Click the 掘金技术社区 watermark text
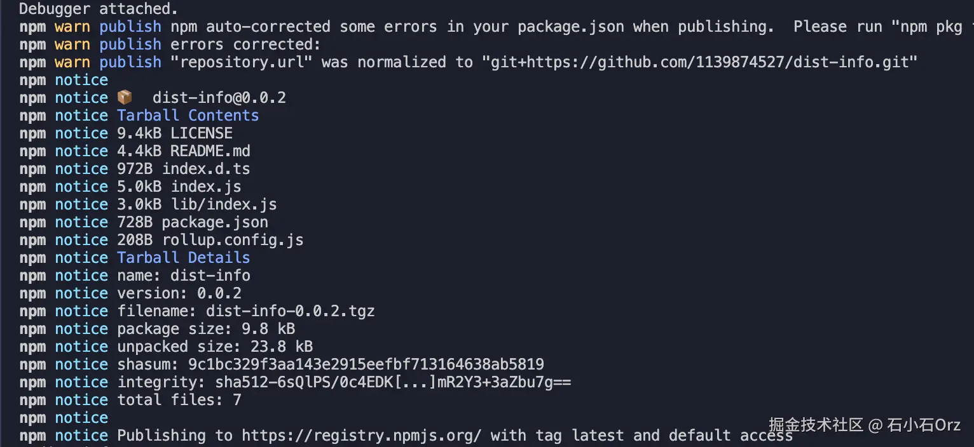The image size is (974, 447). [x=816, y=425]
